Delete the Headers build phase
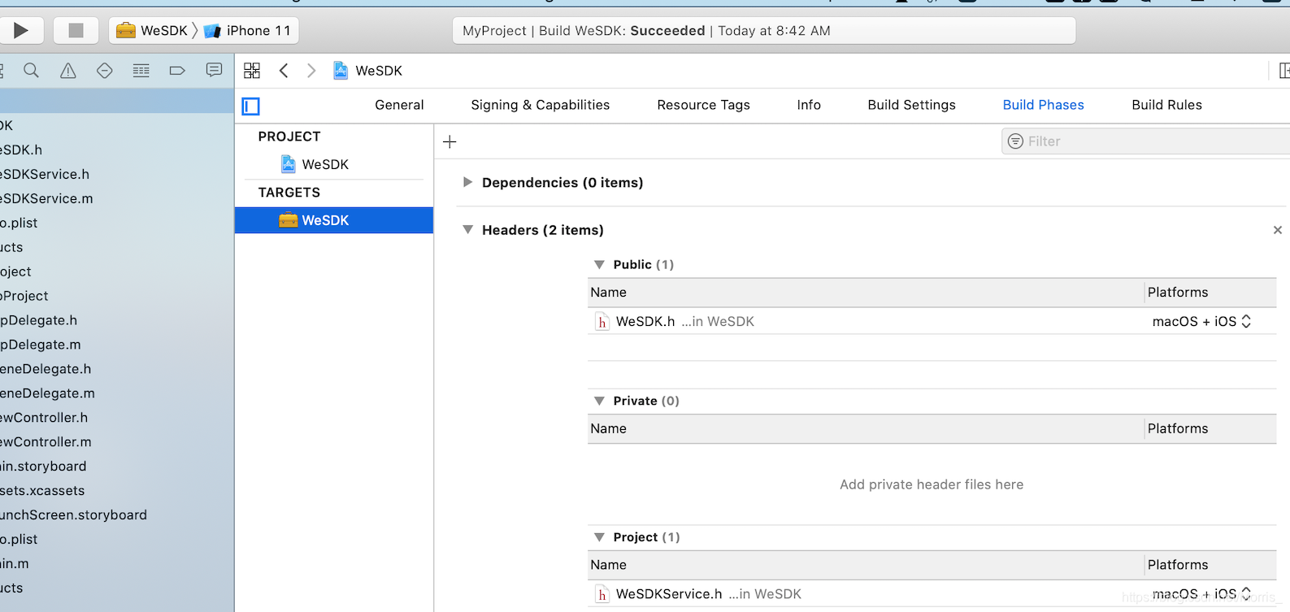This screenshot has width=1290, height=612. click(1277, 230)
